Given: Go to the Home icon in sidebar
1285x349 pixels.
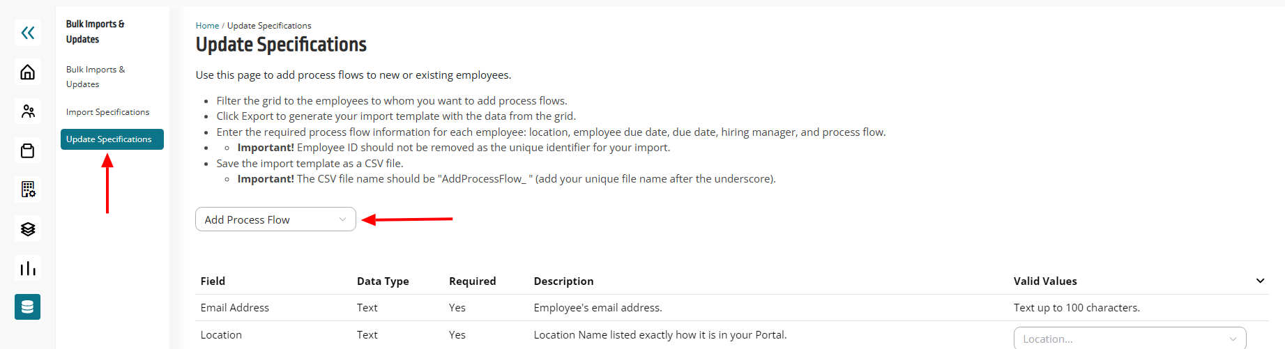Looking at the screenshot, I should 27,72.
